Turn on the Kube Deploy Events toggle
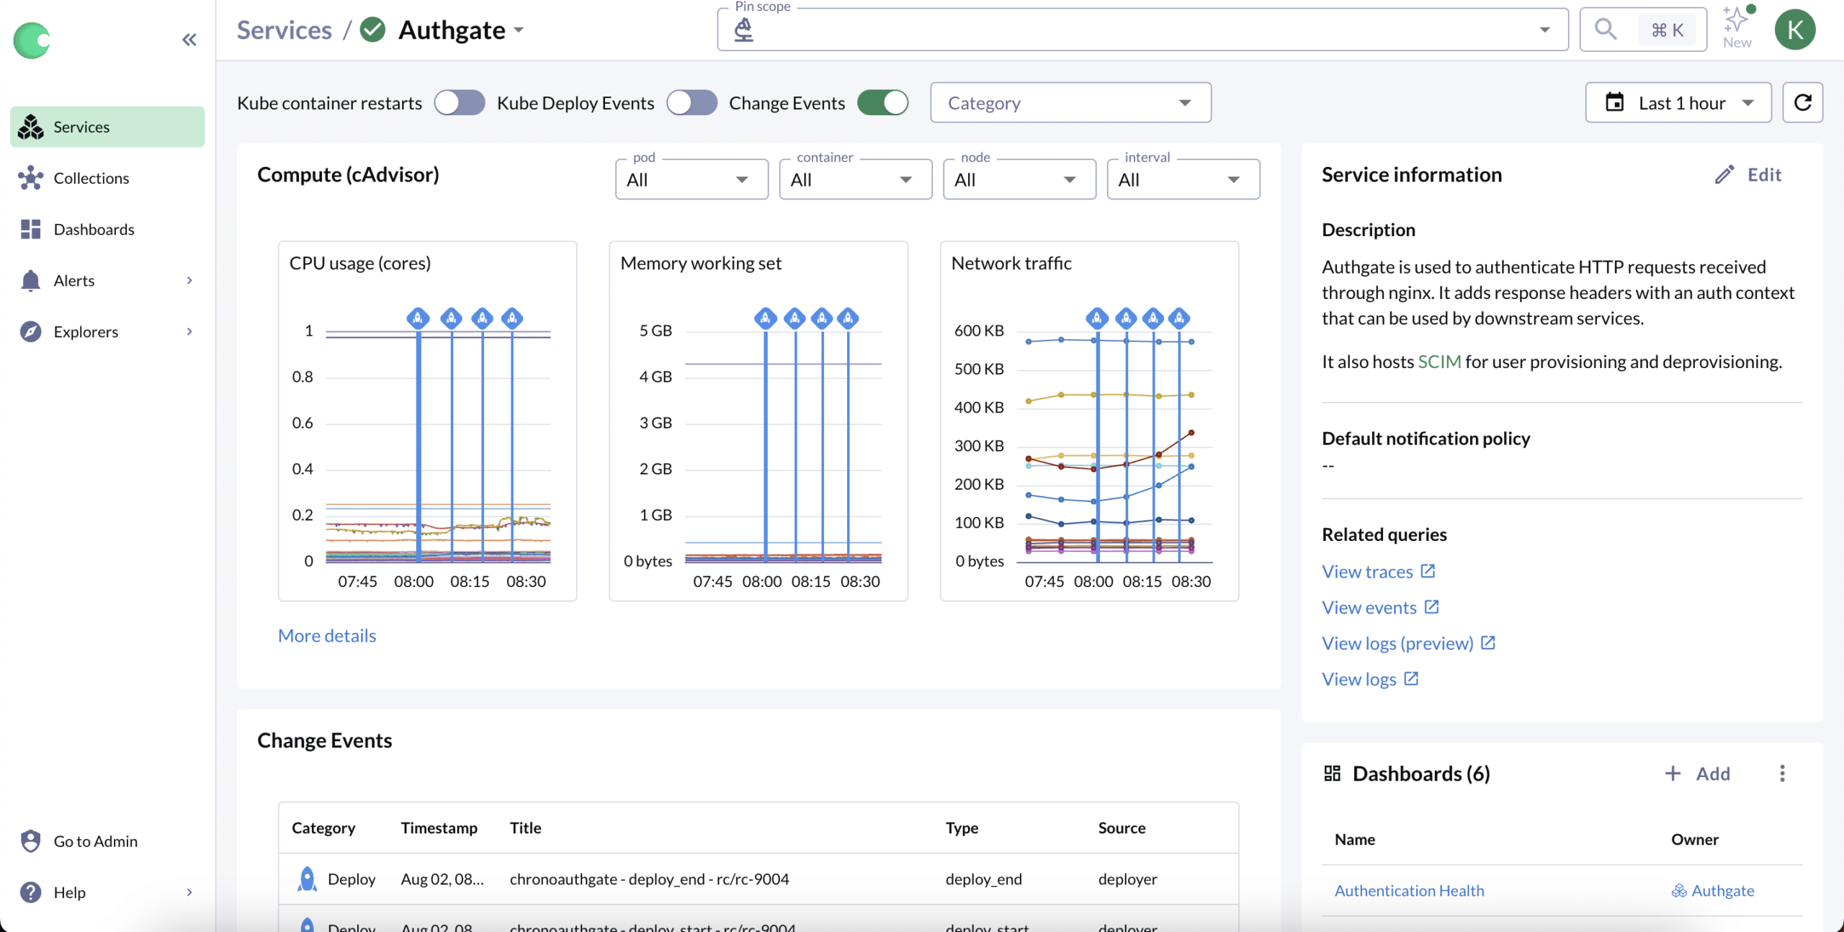 692,102
